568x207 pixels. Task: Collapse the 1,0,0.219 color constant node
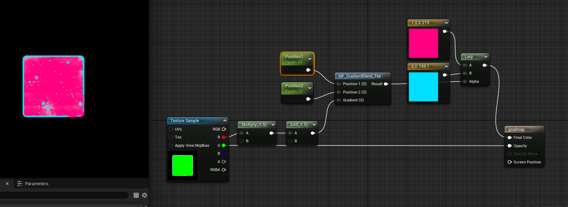pyautogui.click(x=446, y=23)
